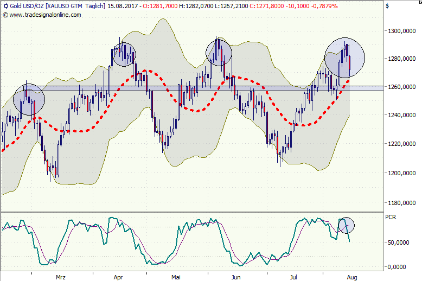Select the high value H:1282,0700

[196, 6]
